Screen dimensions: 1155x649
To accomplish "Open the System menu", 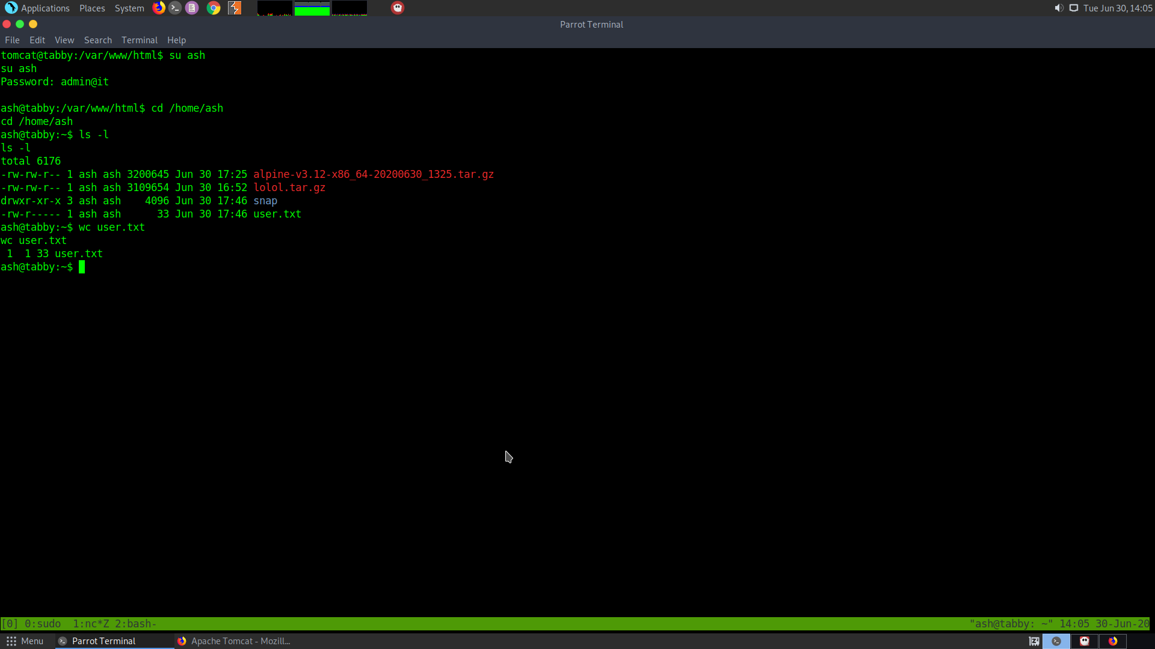I will click(x=129, y=8).
